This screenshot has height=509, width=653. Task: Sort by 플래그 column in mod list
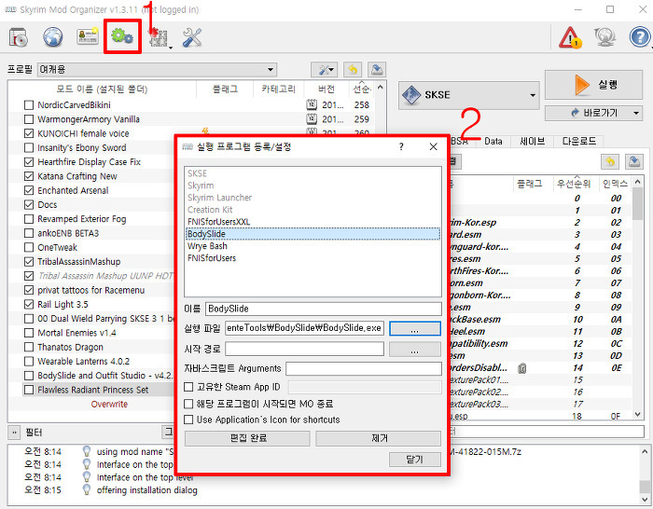(x=225, y=89)
